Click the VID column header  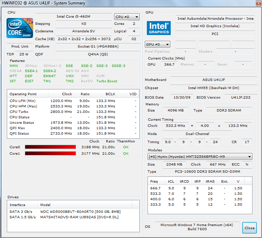[x=128, y=94]
